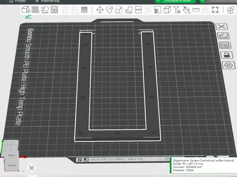Click the Add cube object icon
The height and width of the screenshot is (177, 237).
[26, 10]
